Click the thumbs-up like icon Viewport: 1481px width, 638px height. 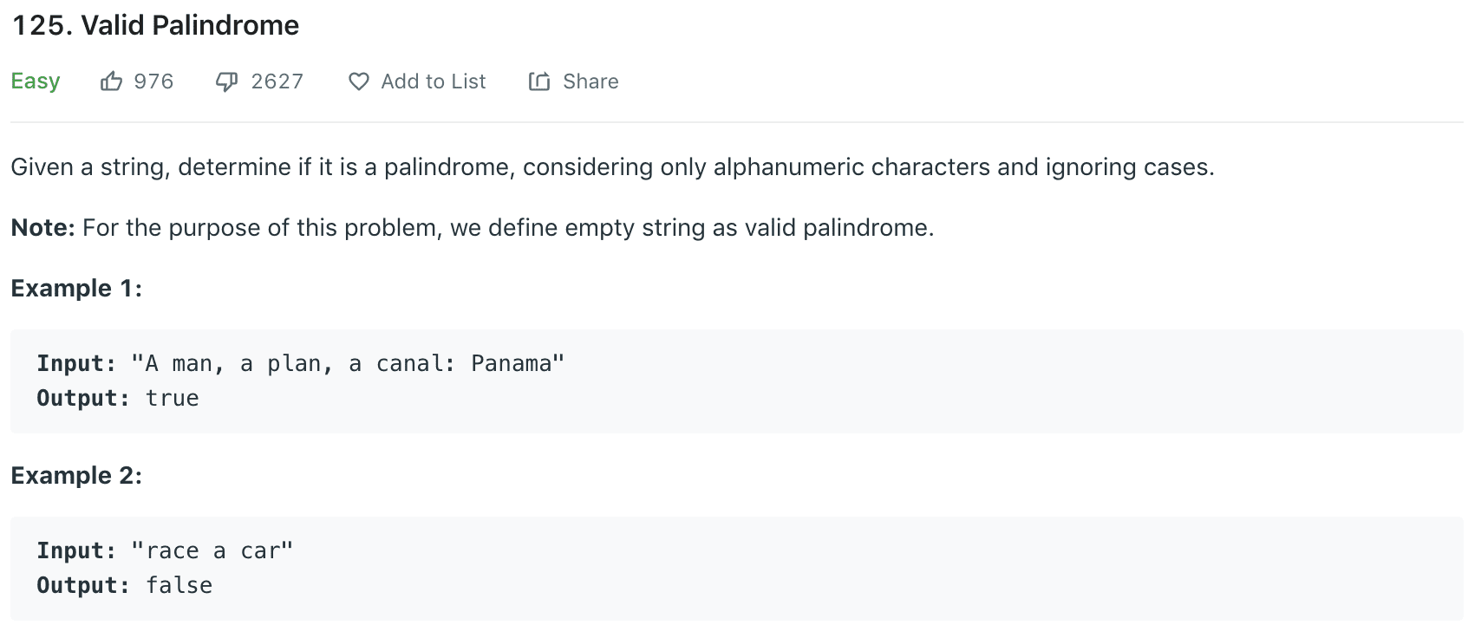(111, 81)
